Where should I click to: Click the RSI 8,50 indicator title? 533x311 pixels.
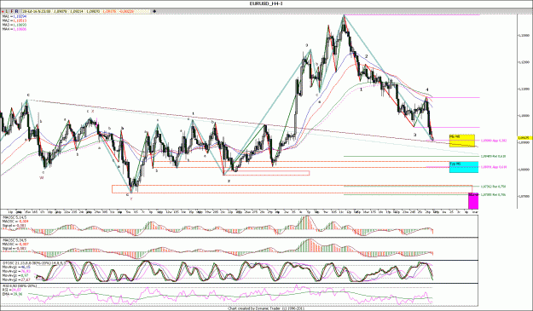coord(19,286)
